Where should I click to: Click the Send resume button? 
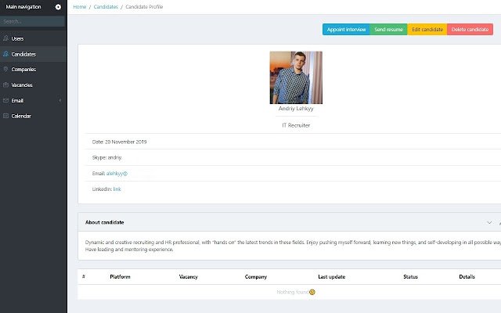[388, 30]
